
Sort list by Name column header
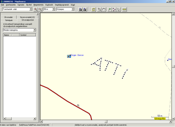coord(11,35)
